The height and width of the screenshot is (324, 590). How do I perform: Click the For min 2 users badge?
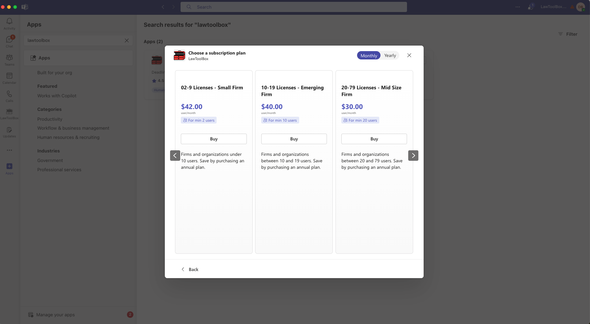pos(199,120)
